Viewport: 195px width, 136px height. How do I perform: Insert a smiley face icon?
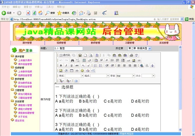(82, 71)
